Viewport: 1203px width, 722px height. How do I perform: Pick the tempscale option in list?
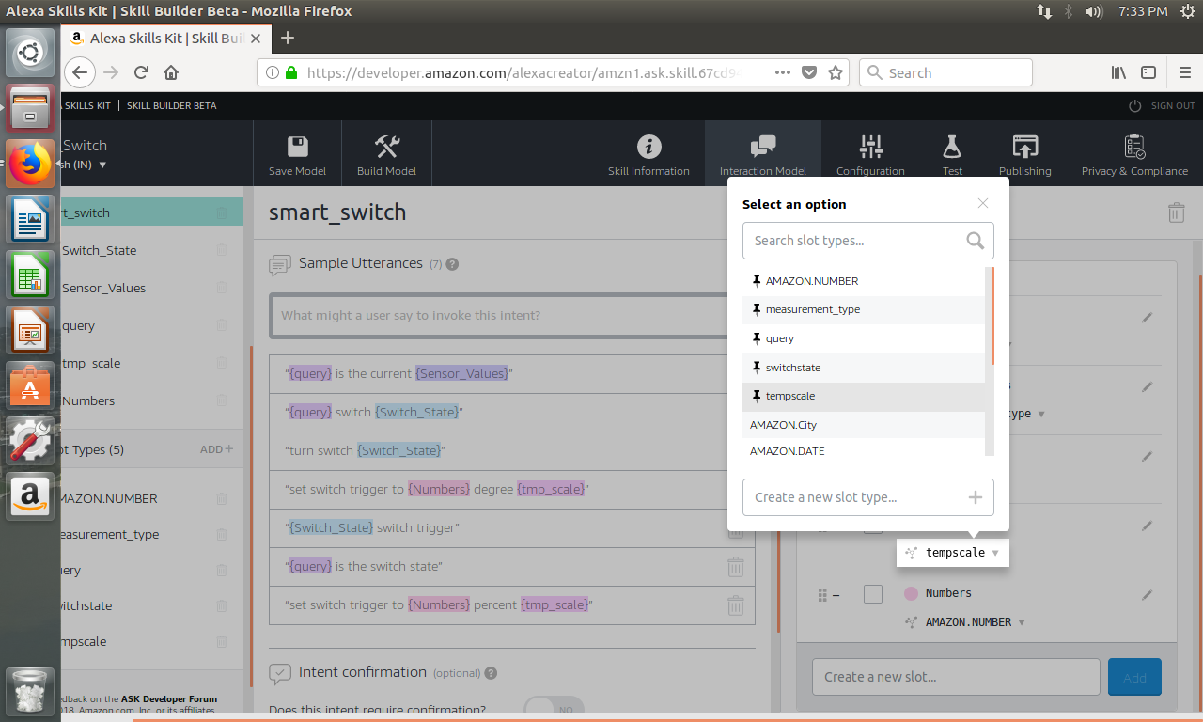coord(863,396)
